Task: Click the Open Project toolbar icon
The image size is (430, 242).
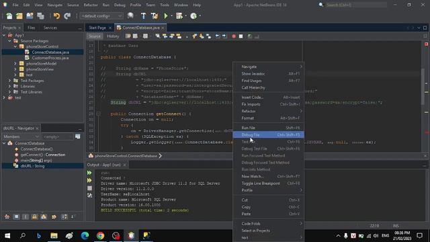Action: pyautogui.click(x=30, y=16)
